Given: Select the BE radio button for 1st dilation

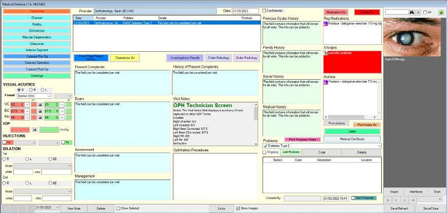Looking at the screenshot, I should point(50,159).
